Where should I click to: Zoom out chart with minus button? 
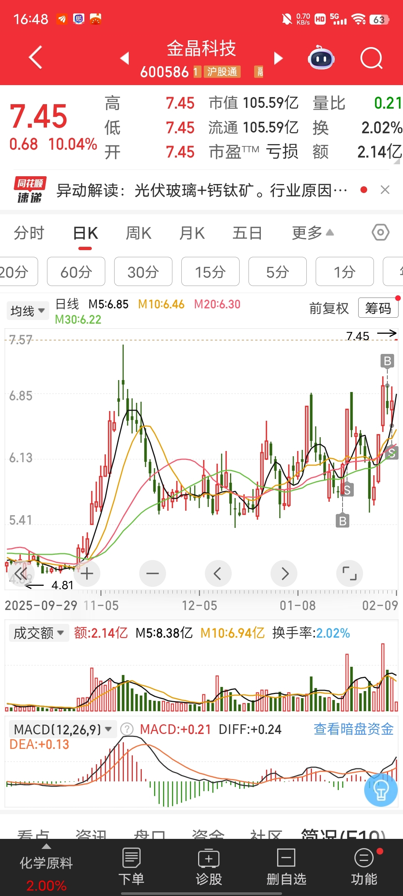153,573
